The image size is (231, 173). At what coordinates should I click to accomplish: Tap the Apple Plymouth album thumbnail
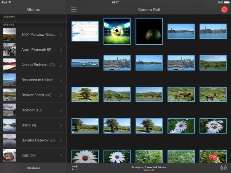coord(9,50)
